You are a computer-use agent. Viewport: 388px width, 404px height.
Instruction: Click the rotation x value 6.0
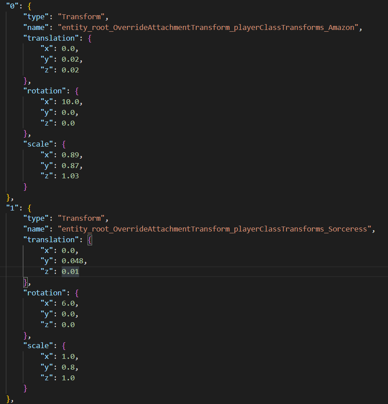(68, 303)
